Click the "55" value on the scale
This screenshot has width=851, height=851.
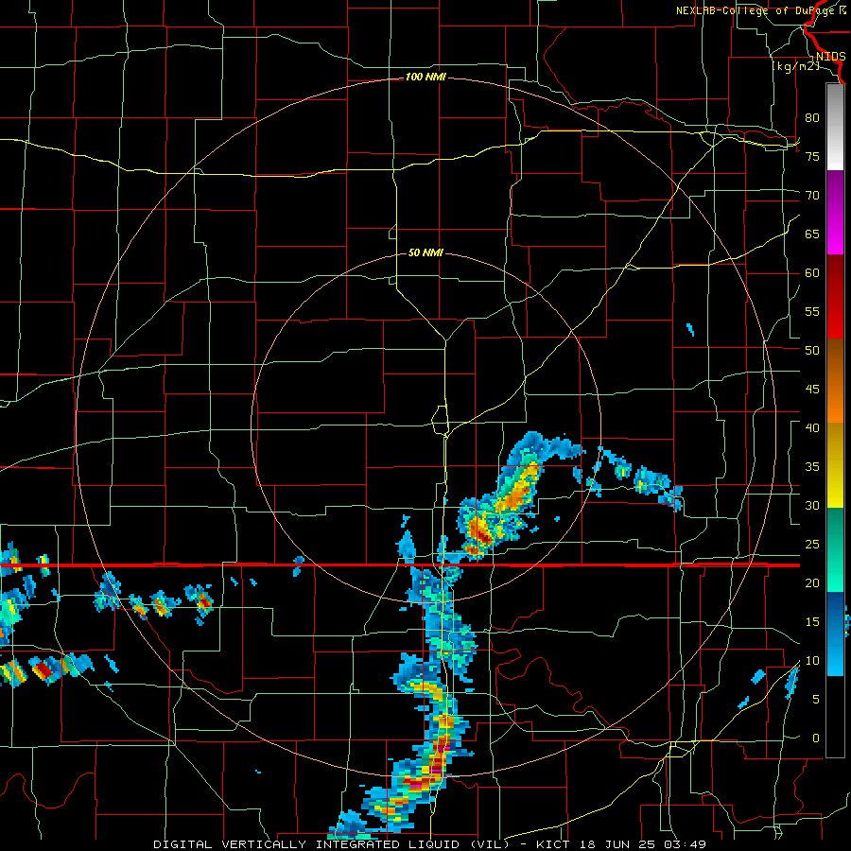pos(812,311)
